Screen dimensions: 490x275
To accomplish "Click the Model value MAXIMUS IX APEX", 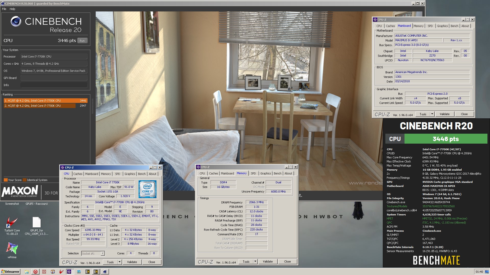I will pos(418,40).
